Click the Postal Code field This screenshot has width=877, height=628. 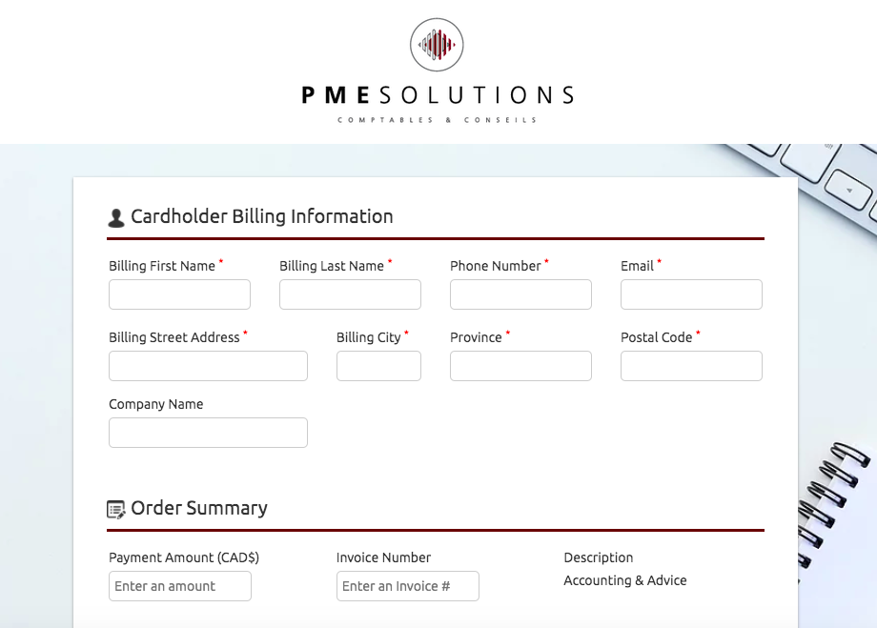point(691,366)
